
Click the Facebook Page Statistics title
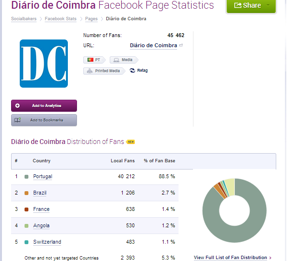tap(156, 5)
